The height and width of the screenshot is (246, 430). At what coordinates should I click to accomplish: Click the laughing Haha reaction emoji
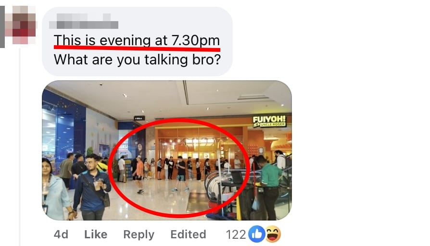[x=273, y=234]
